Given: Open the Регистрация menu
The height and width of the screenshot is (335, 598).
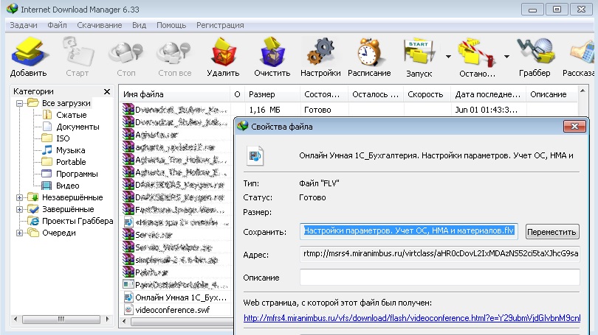Looking at the screenshot, I should pyautogui.click(x=220, y=25).
